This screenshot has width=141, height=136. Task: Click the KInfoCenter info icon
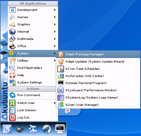(61, 76)
